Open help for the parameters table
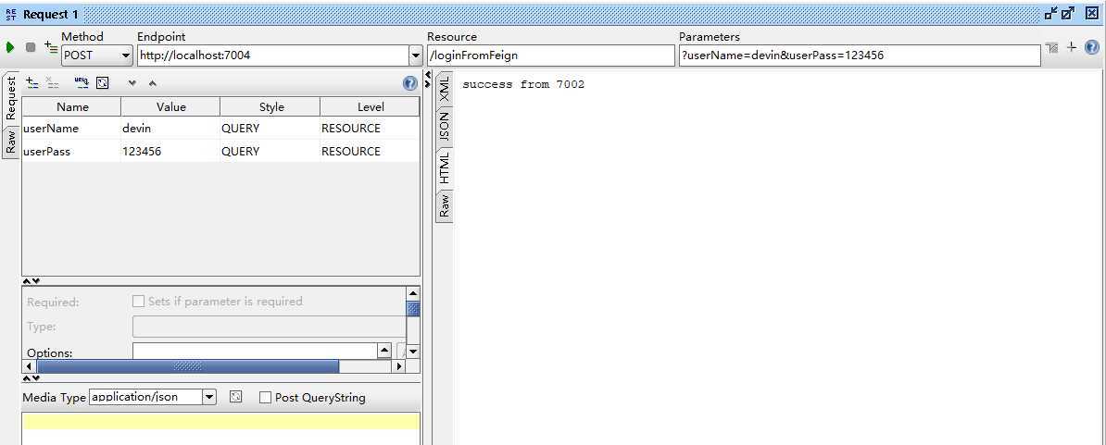Screen dimensions: 1106x445 coord(409,84)
